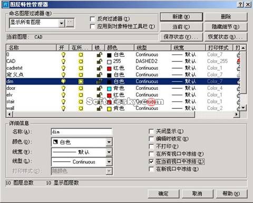Enable the 反向过滤器 checkbox

point(92,19)
